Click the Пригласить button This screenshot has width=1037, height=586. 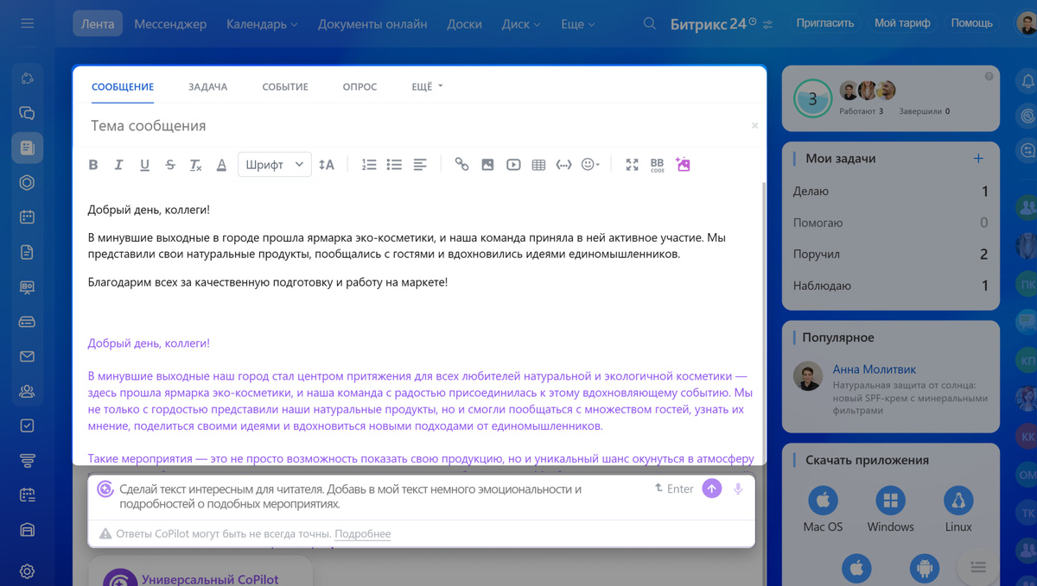click(x=825, y=22)
